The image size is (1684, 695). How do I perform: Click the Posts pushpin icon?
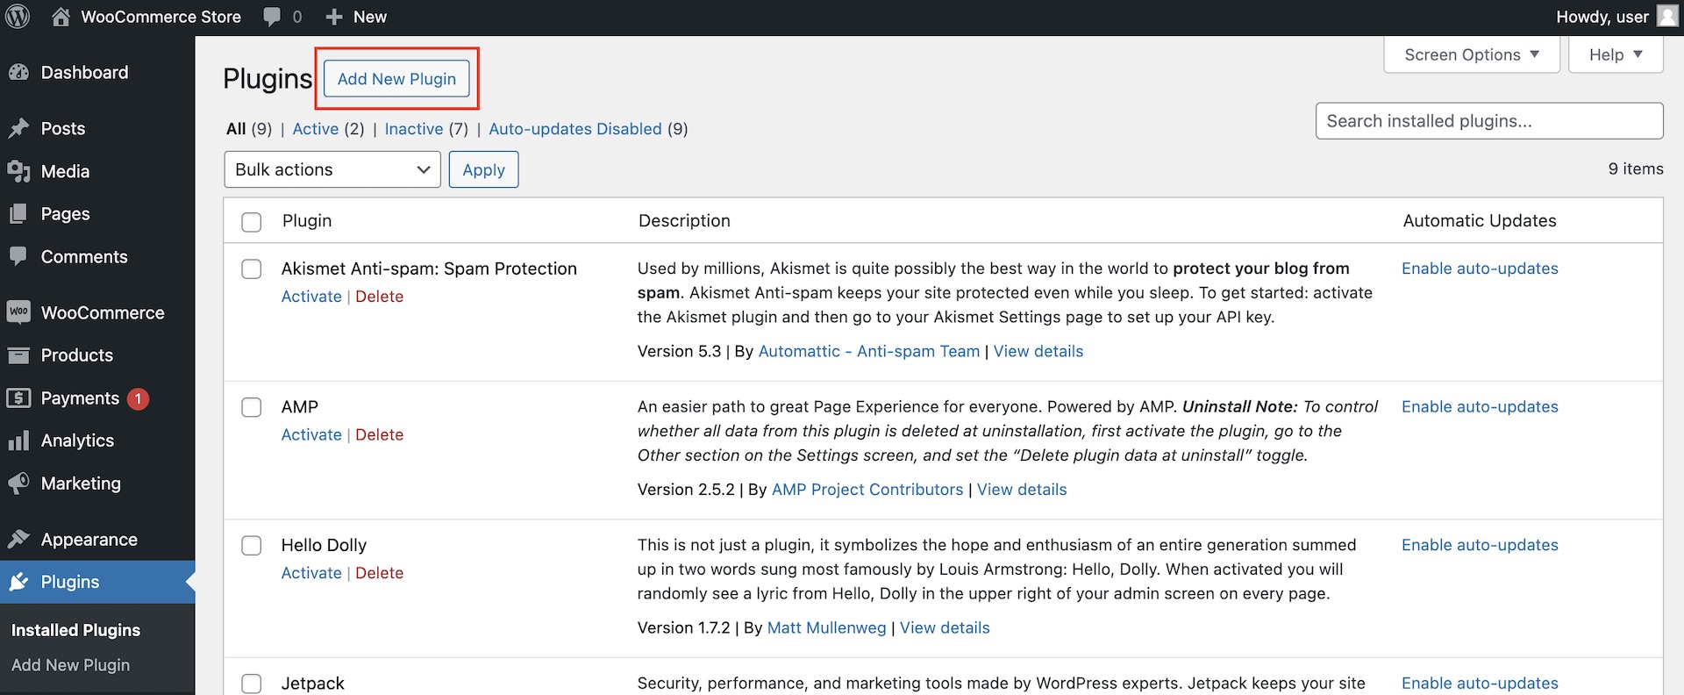point(18,129)
